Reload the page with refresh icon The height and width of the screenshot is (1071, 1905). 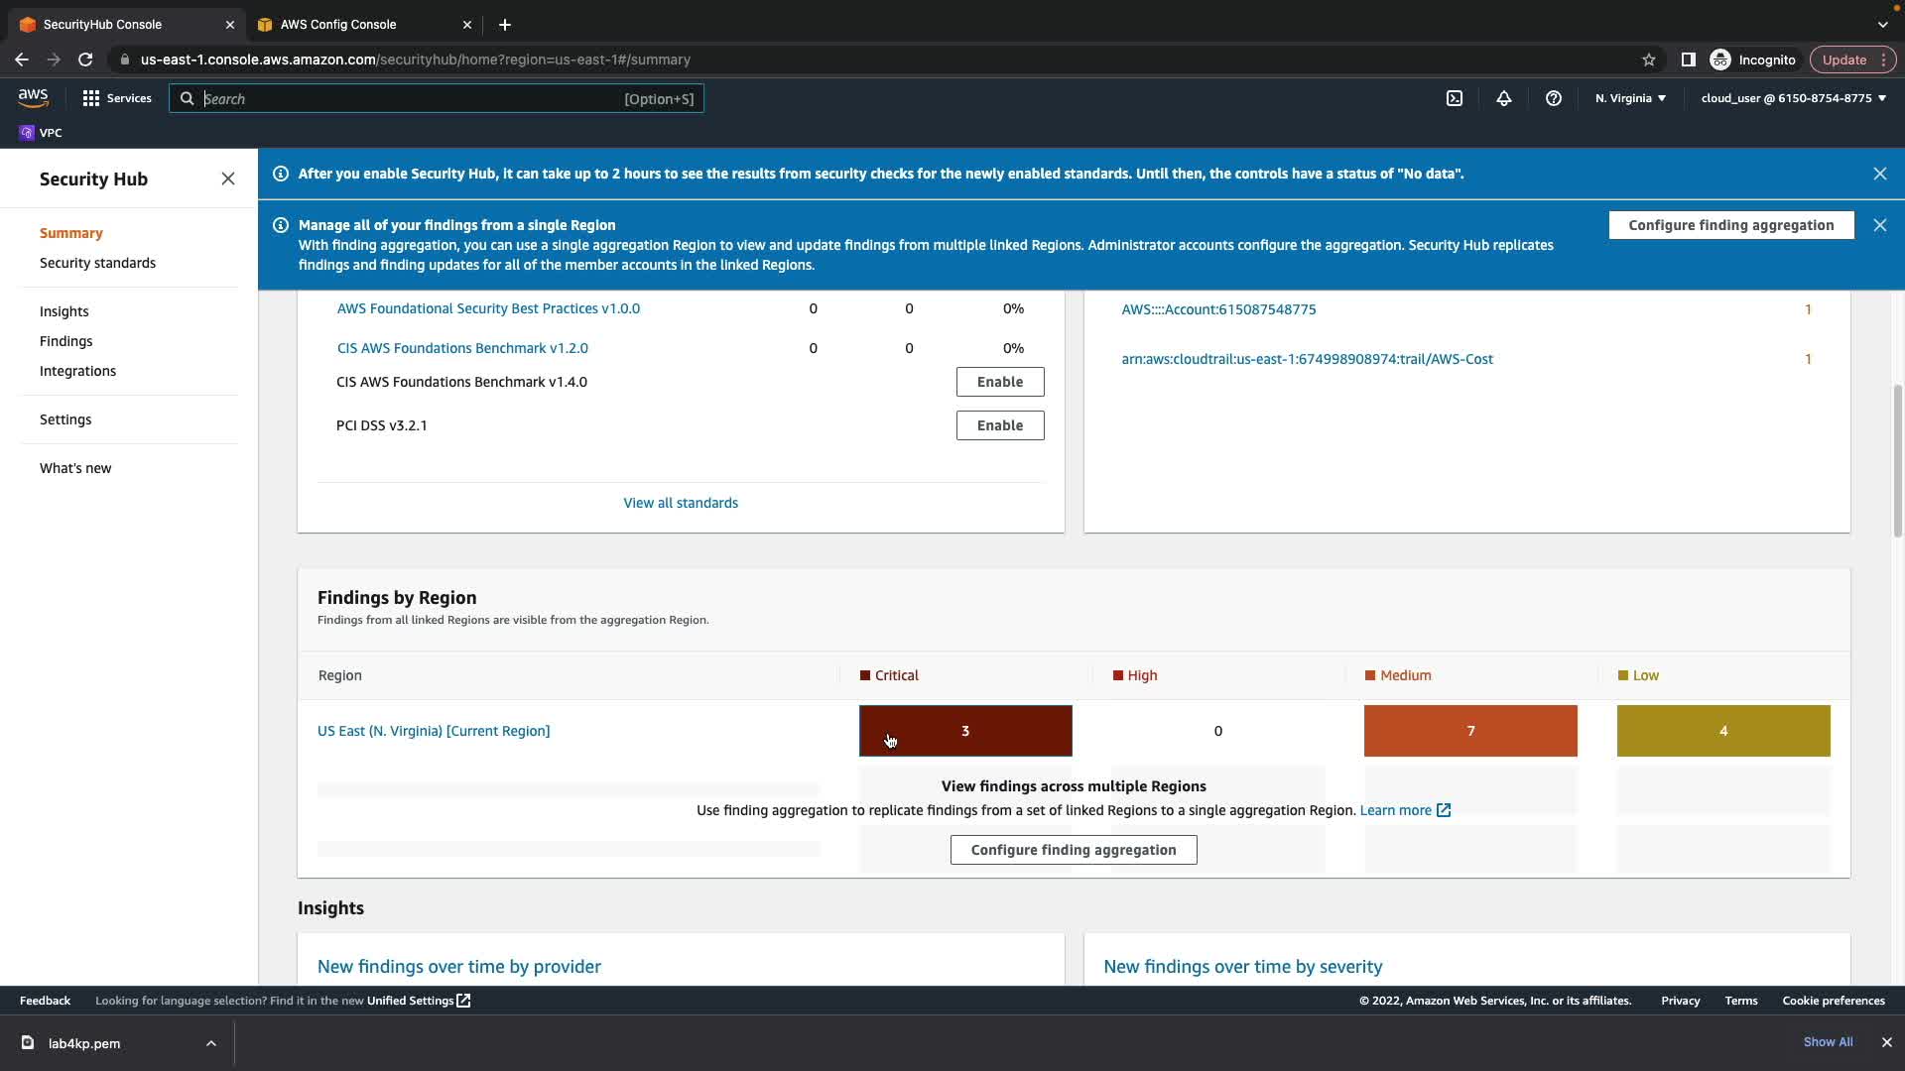[85, 59]
